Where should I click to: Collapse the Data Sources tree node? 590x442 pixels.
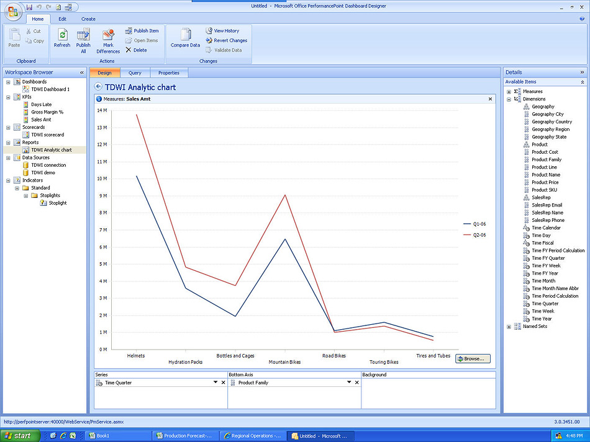[8, 157]
